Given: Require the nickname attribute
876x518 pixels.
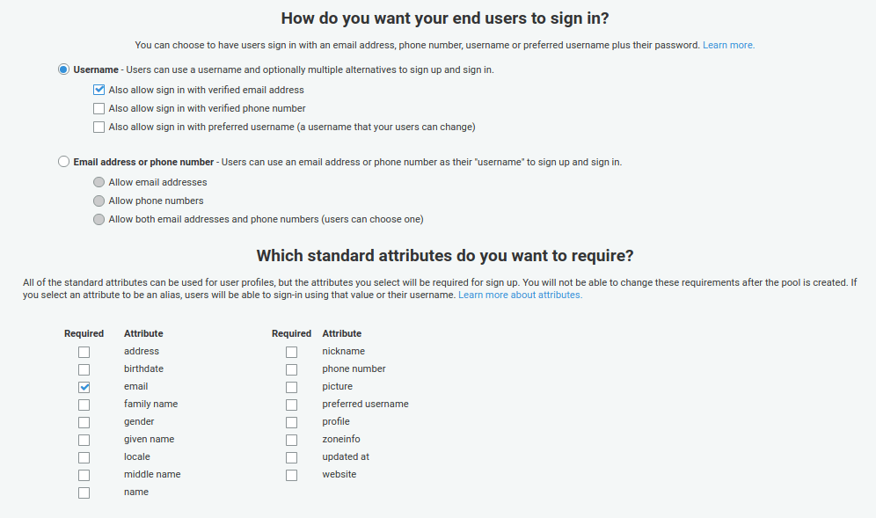Looking at the screenshot, I should click(x=291, y=352).
